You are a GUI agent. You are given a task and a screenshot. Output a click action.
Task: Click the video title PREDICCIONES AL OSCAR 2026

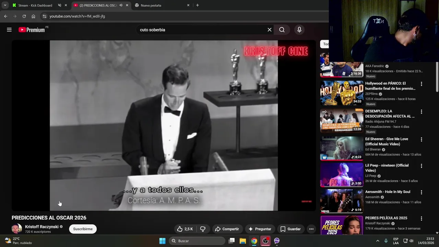49,218
